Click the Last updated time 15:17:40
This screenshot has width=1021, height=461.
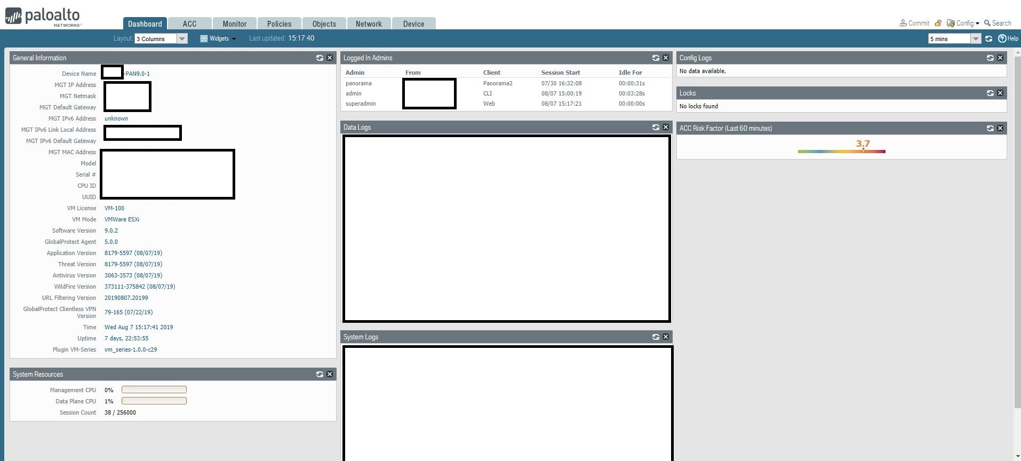point(301,38)
